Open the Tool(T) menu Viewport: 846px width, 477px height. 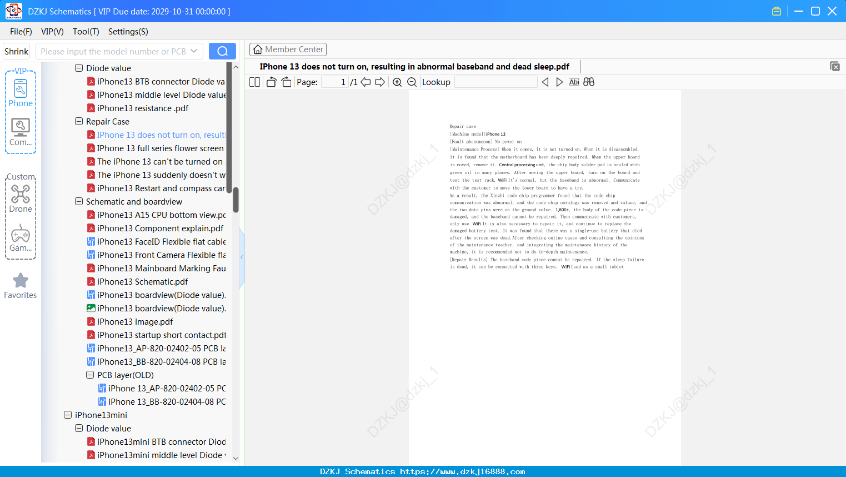click(x=86, y=32)
